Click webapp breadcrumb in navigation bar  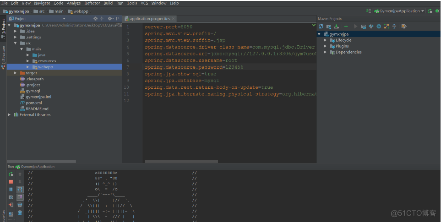(78, 11)
